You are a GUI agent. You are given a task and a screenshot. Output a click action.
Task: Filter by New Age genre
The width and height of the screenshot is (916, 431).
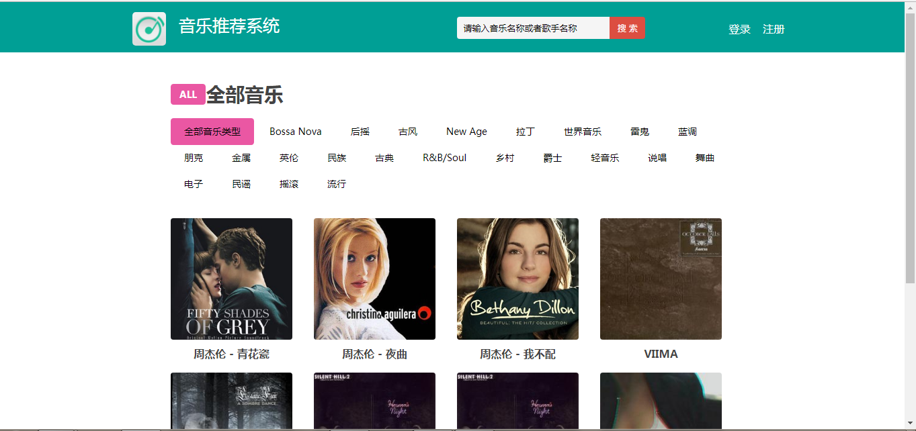[x=466, y=132]
